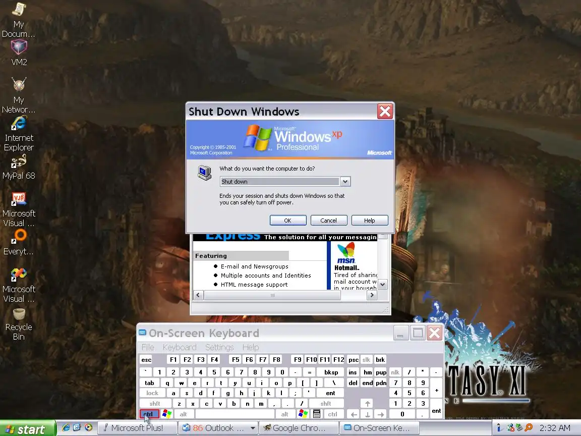Toggle the left shft key on keyboard

[x=155, y=403]
